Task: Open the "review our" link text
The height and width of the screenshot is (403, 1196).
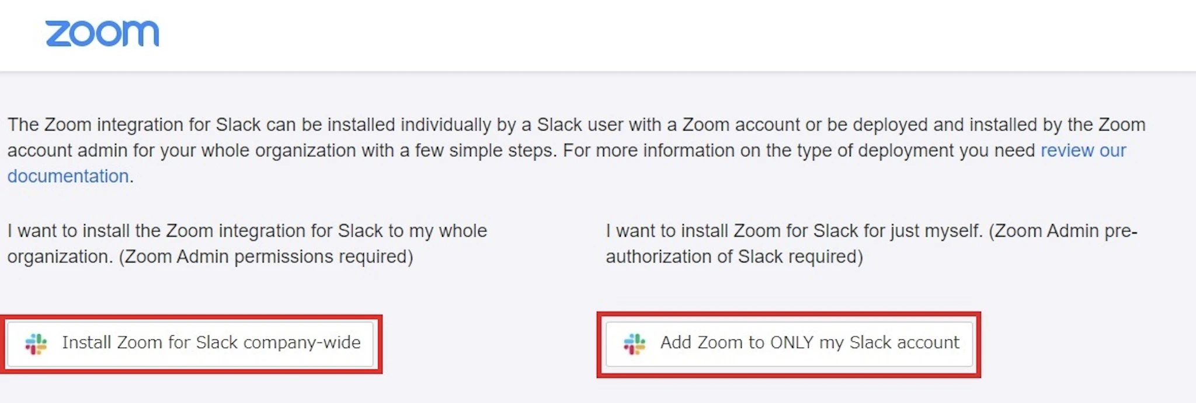Action: 1083,150
